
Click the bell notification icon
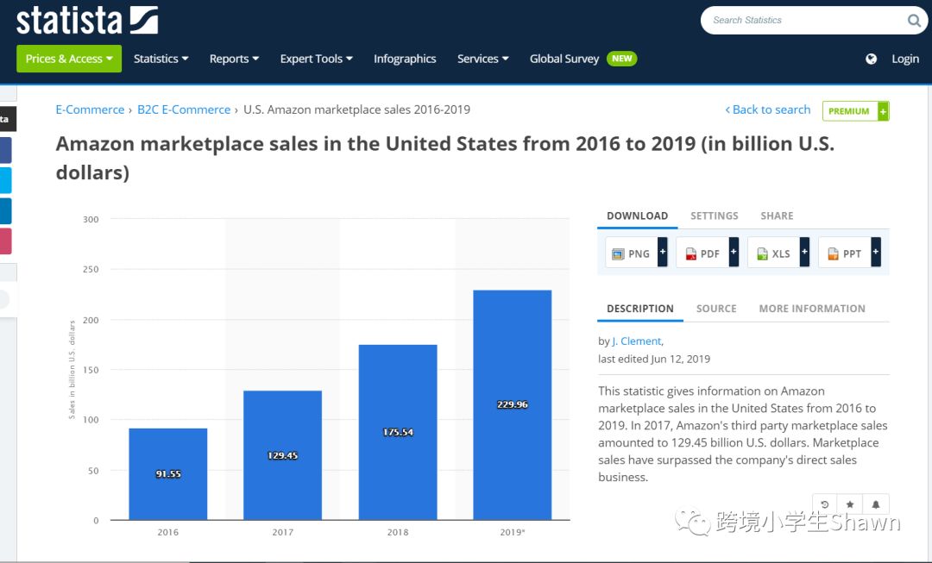pos(875,504)
